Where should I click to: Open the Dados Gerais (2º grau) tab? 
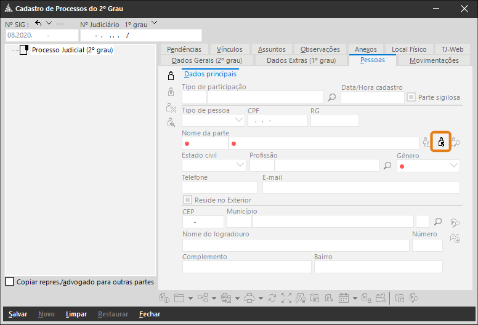coord(207,60)
